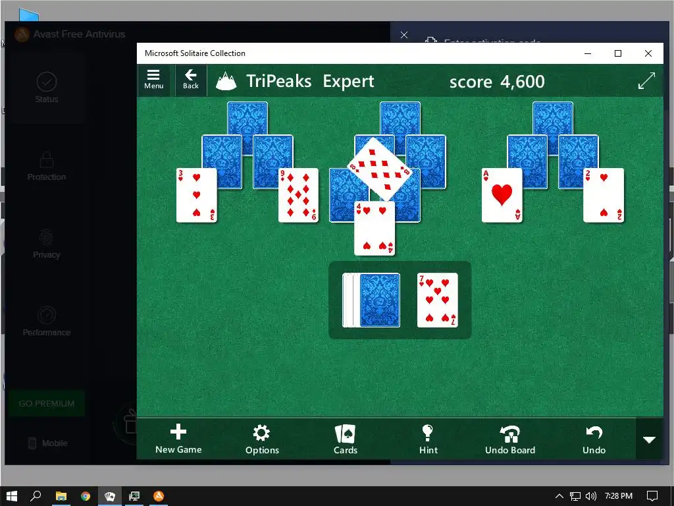Open game Options gear

[262, 439]
